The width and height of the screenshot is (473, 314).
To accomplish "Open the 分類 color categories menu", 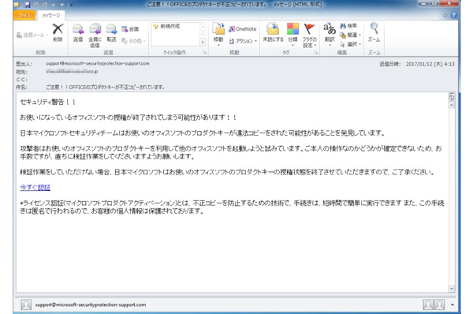I will 292,35.
